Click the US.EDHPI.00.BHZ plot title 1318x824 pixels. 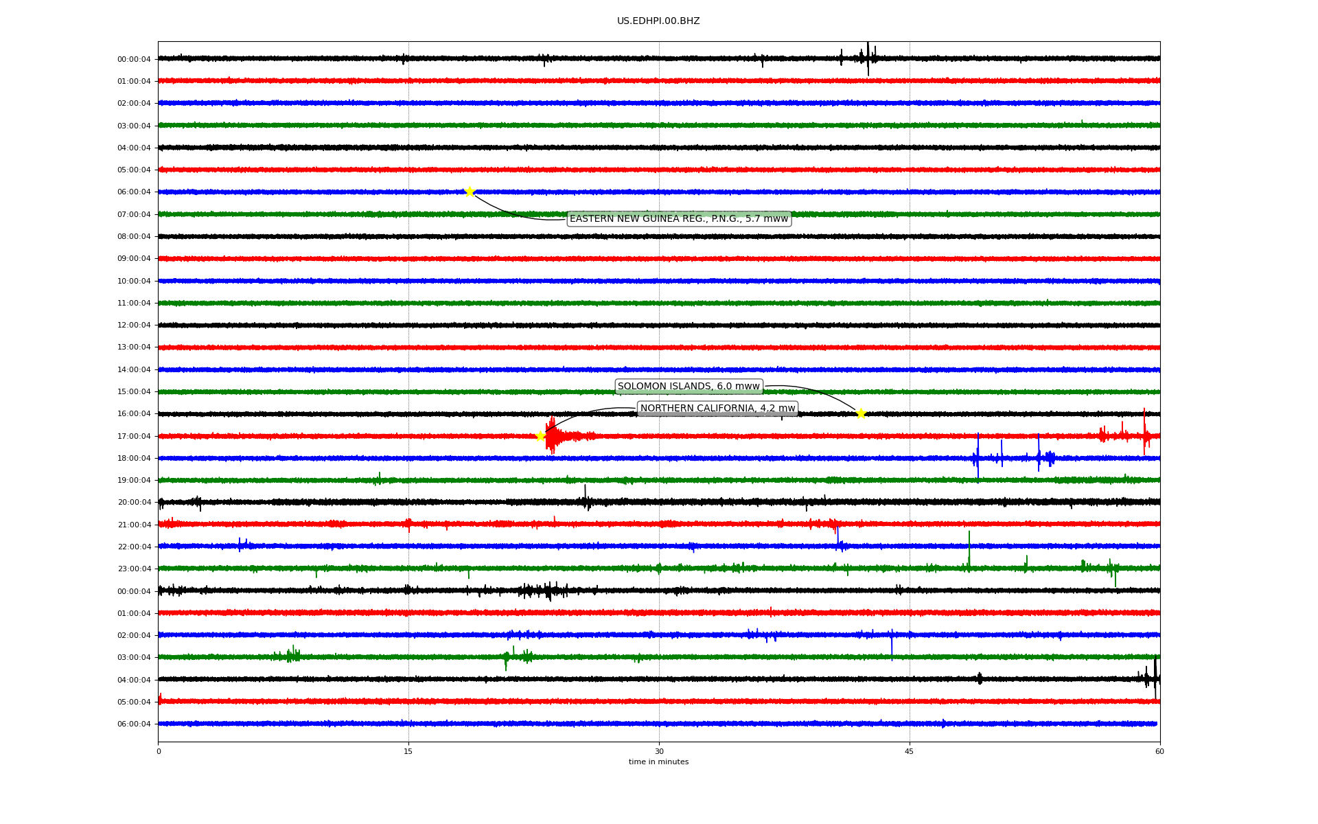pos(658,21)
